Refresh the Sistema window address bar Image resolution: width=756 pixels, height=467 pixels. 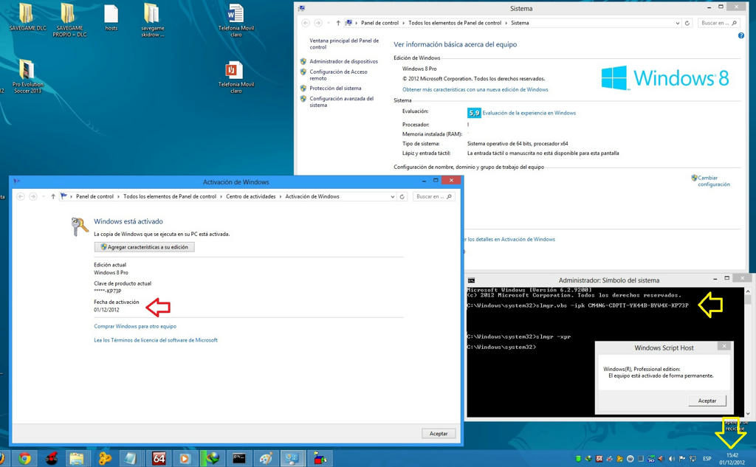point(687,23)
